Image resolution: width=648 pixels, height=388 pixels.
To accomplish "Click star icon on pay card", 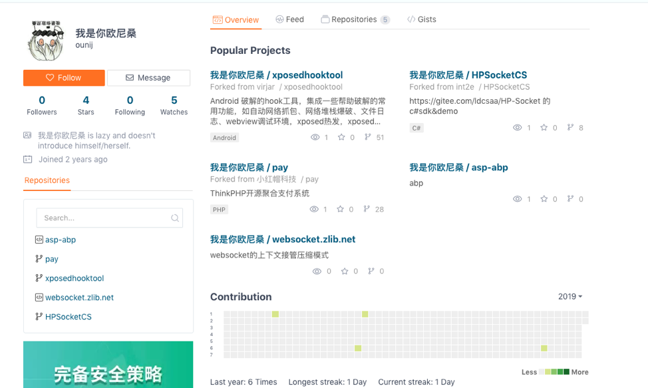I will pos(340,209).
